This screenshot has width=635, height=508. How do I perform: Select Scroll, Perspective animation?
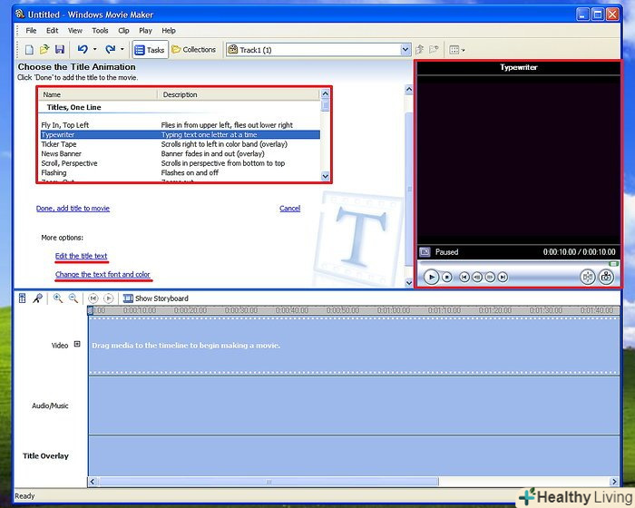point(180,163)
